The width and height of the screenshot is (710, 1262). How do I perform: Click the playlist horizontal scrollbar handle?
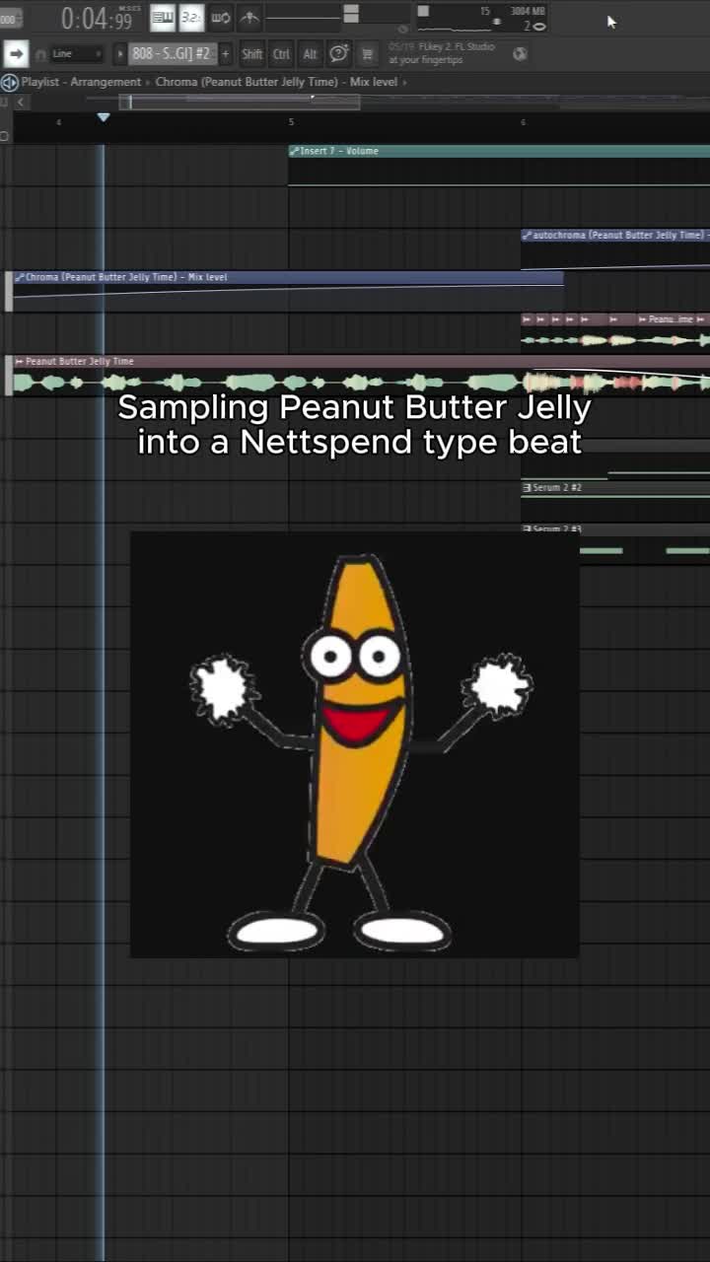point(240,102)
